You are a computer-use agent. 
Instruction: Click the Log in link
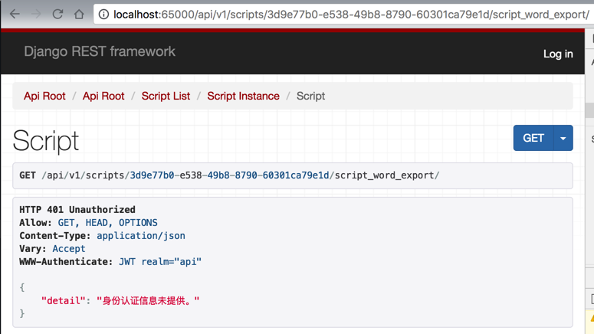tap(557, 54)
